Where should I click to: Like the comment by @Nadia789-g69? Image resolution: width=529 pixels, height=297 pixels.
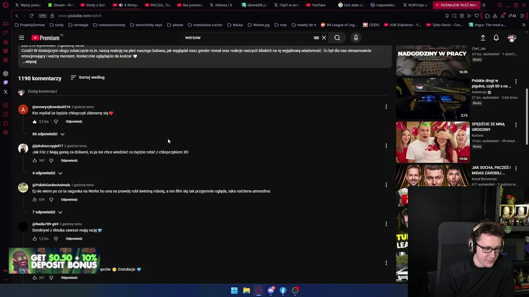tap(35, 239)
